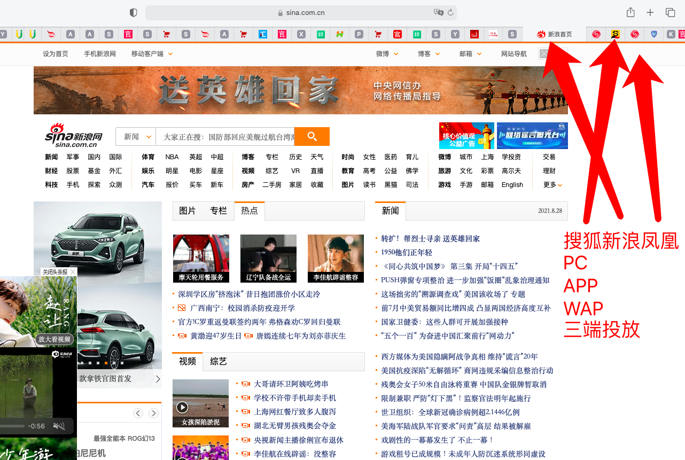Open the 核心价值观 公益广告 banner
Image resolution: width=685 pixels, height=460 pixels.
pos(466,136)
